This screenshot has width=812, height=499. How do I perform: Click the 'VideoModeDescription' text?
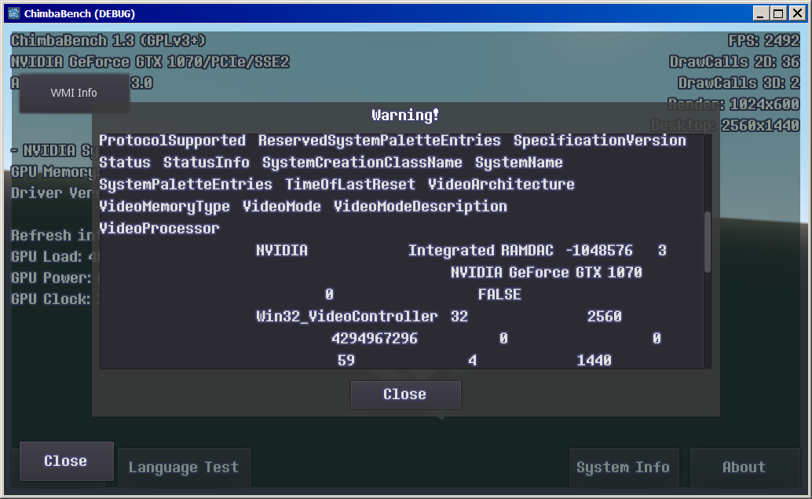pyautogui.click(x=420, y=207)
